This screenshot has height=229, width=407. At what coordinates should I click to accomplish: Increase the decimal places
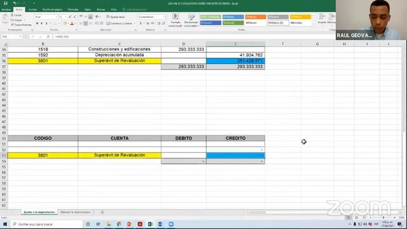(159, 24)
